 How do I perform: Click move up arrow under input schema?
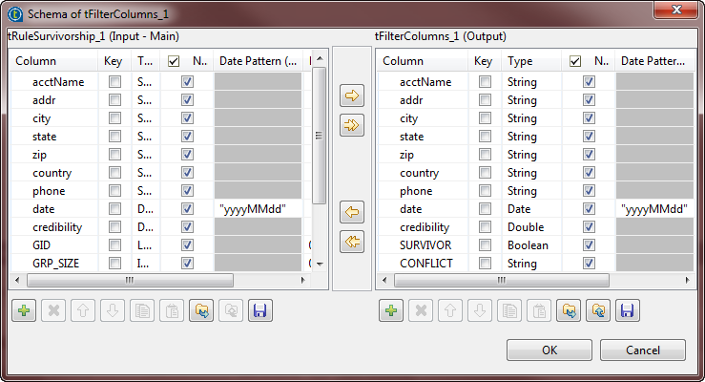tap(83, 310)
